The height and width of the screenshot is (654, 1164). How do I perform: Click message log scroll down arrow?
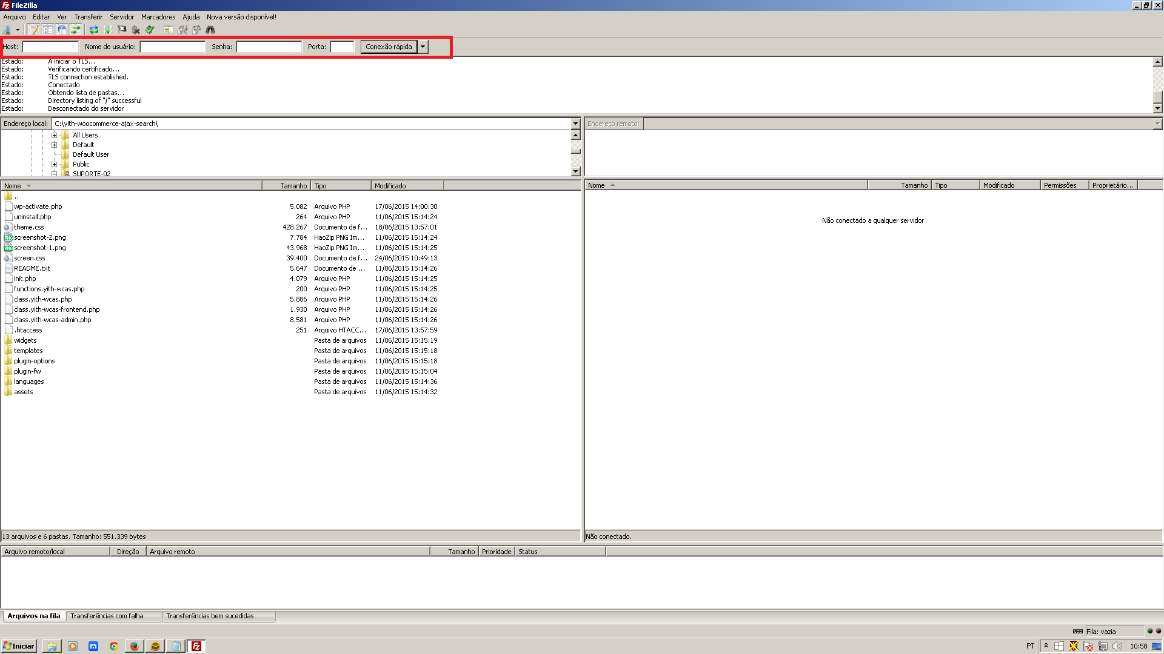click(x=1157, y=108)
